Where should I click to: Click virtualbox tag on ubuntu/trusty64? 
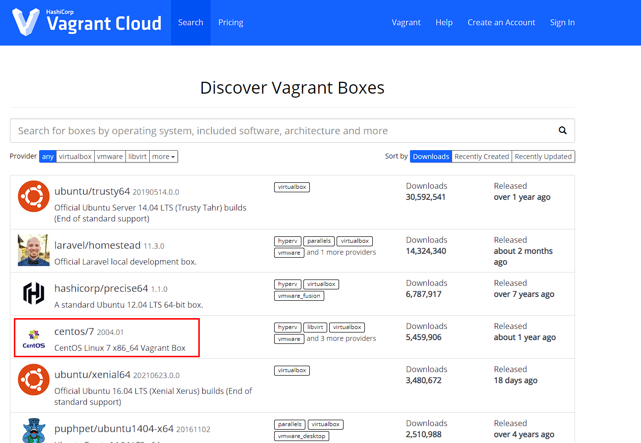coord(292,187)
